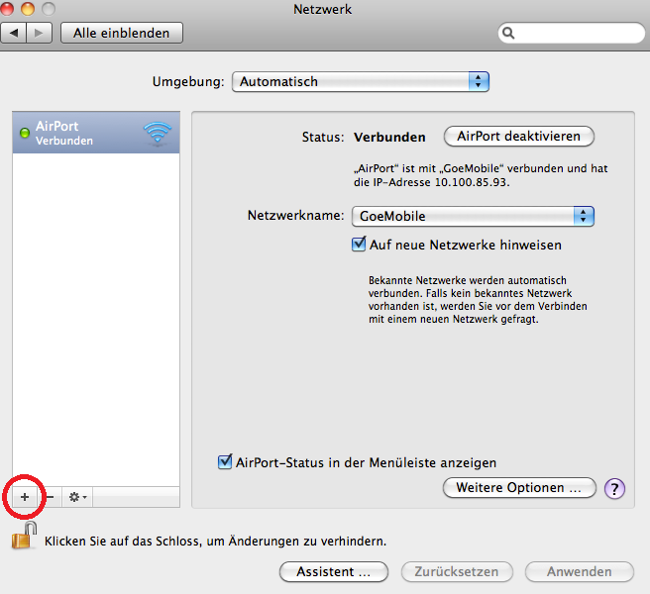Go forward with the right arrow button
The image size is (650, 594).
point(39,33)
